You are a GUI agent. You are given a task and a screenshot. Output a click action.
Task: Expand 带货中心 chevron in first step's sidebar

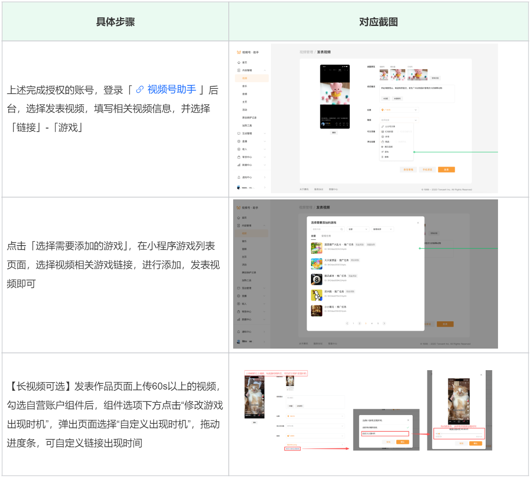click(x=265, y=157)
